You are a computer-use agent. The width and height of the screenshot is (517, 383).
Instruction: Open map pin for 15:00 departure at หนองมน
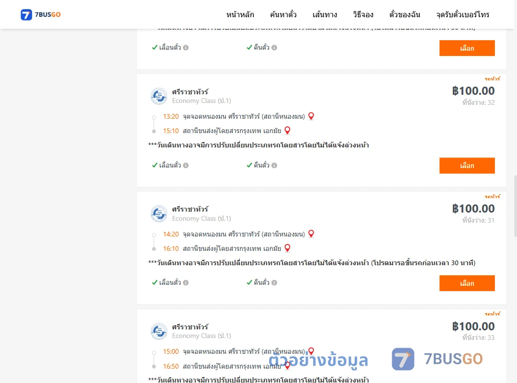[x=311, y=351]
